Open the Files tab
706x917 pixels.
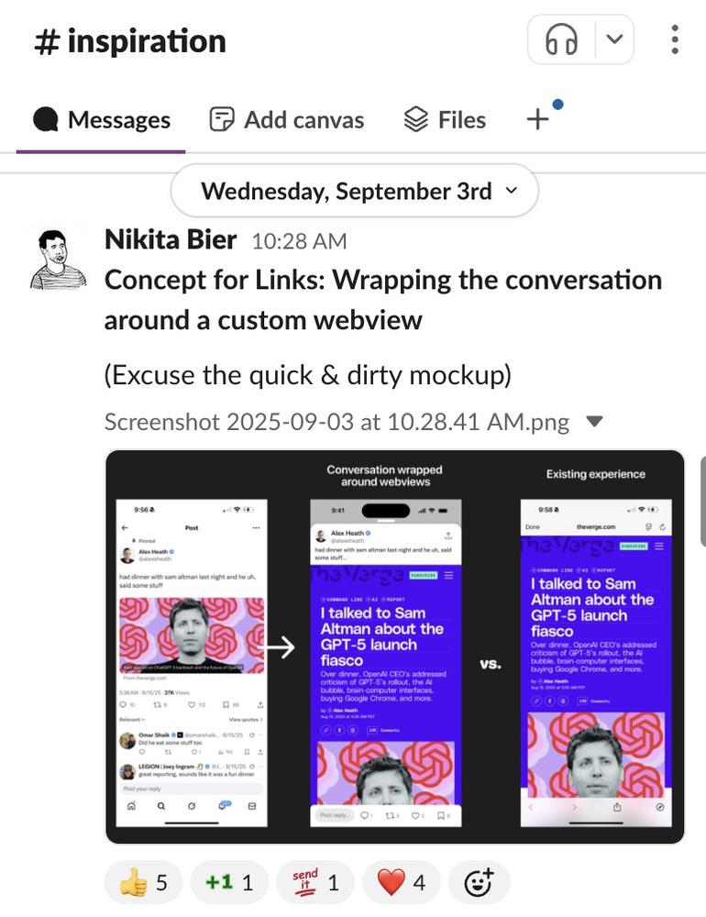tap(445, 120)
